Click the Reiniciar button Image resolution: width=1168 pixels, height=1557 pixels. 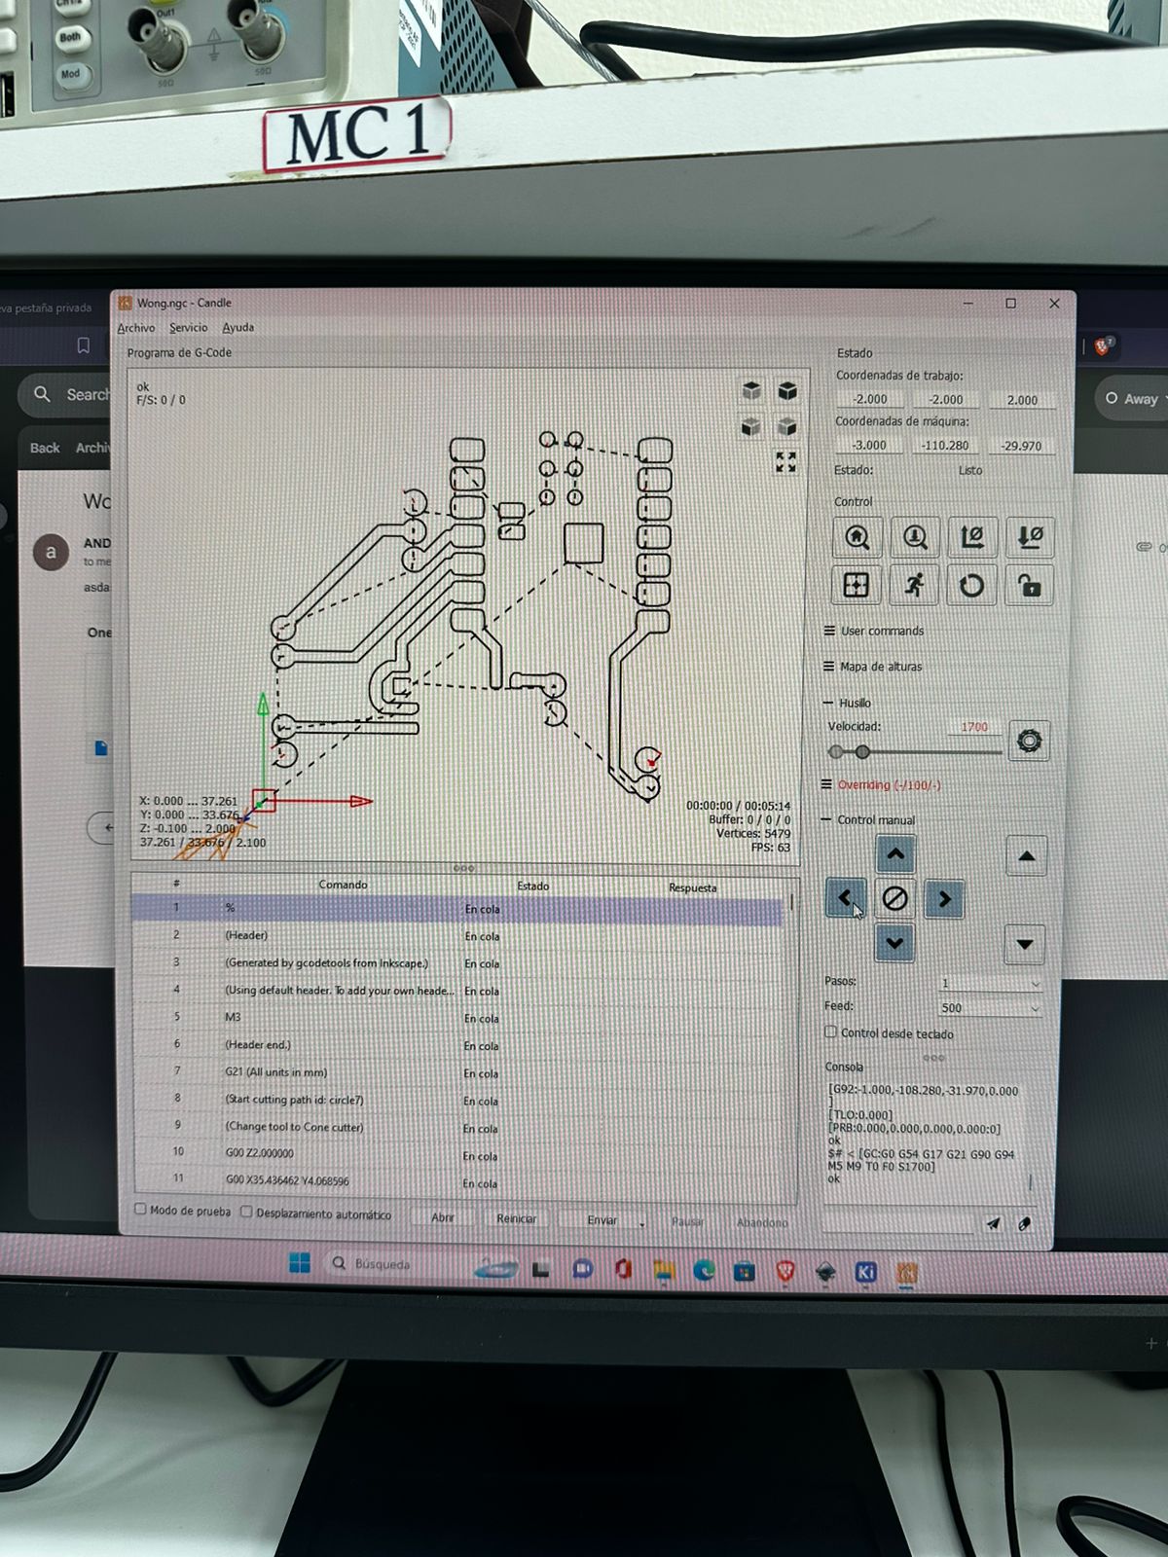pyautogui.click(x=516, y=1218)
